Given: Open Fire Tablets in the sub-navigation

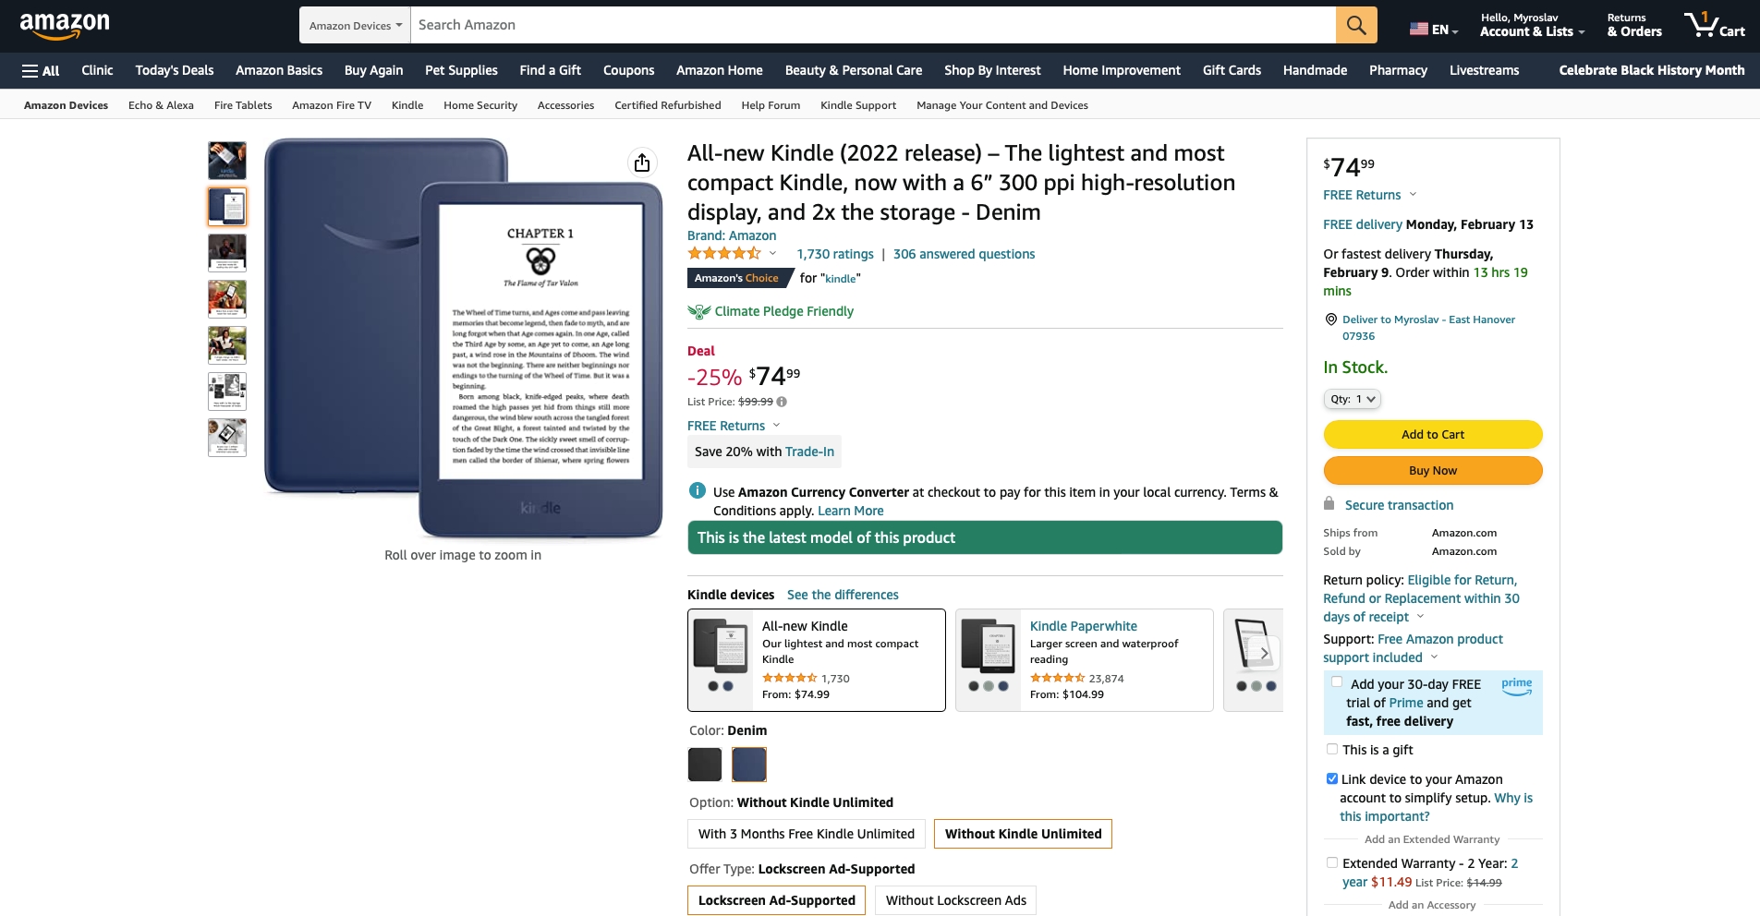Looking at the screenshot, I should [243, 105].
